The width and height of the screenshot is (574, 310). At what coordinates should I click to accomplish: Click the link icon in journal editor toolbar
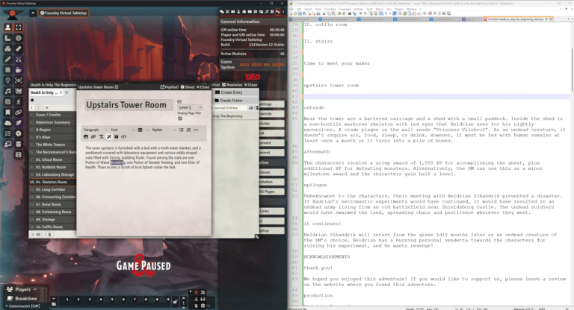pyautogui.click(x=93, y=136)
